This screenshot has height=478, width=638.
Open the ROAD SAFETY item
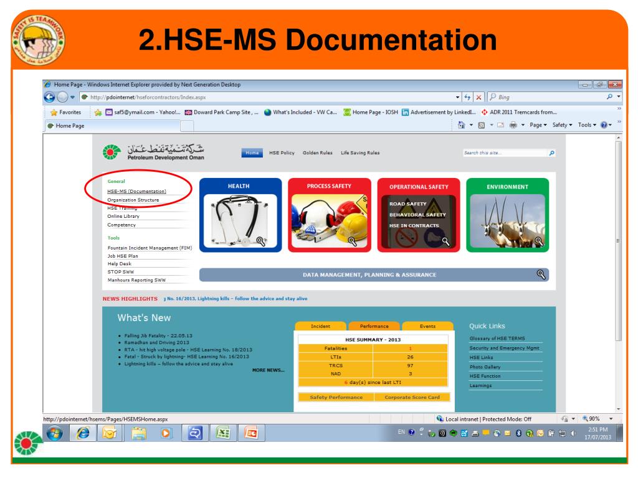click(407, 204)
